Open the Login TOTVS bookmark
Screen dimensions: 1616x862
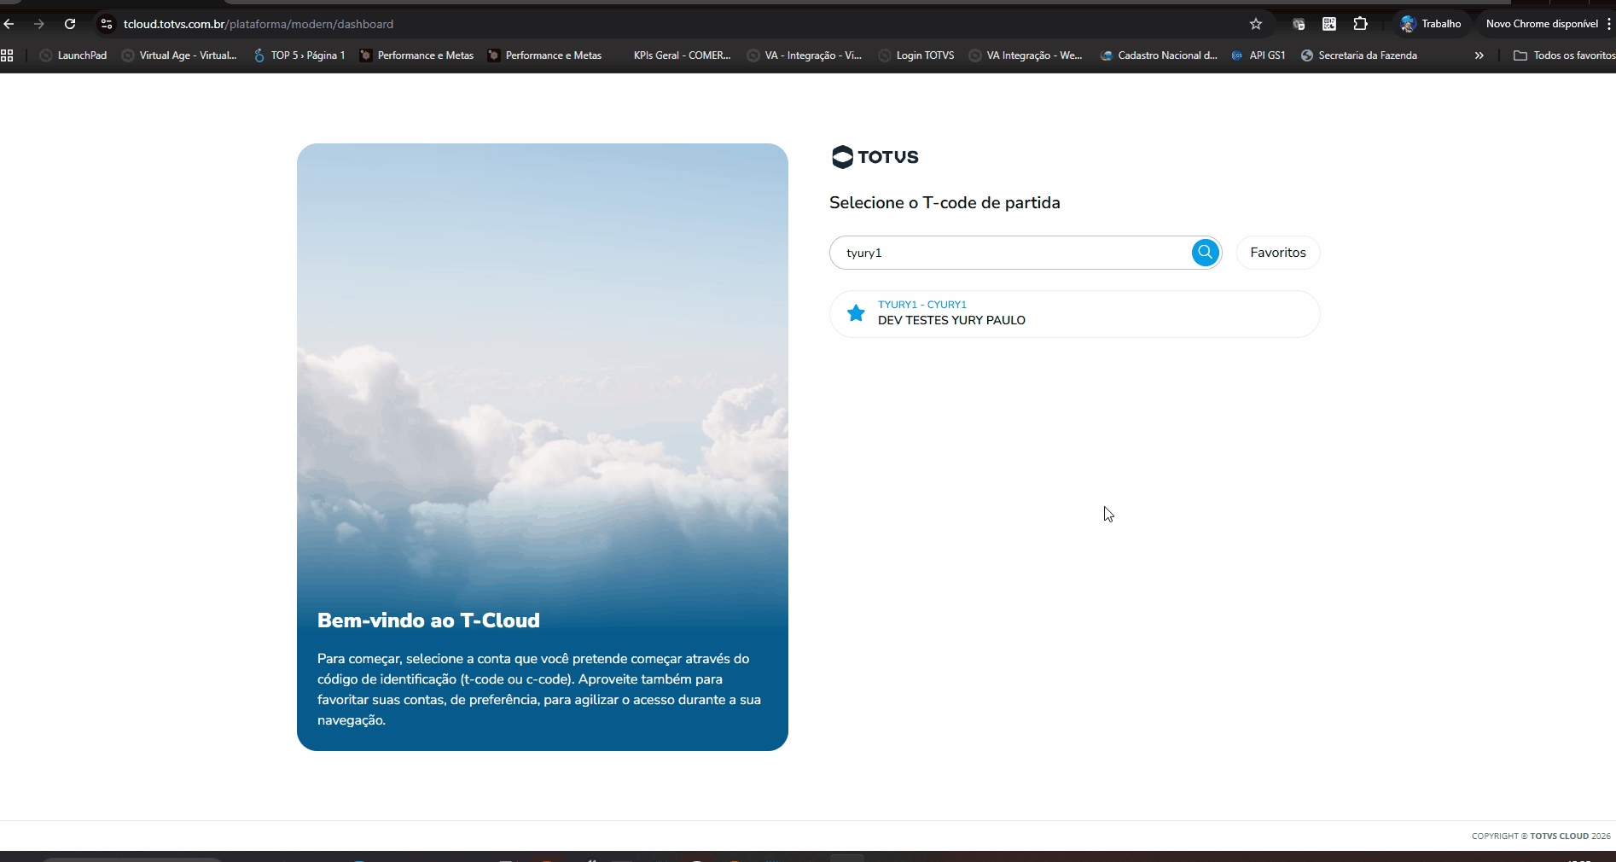pos(916,55)
